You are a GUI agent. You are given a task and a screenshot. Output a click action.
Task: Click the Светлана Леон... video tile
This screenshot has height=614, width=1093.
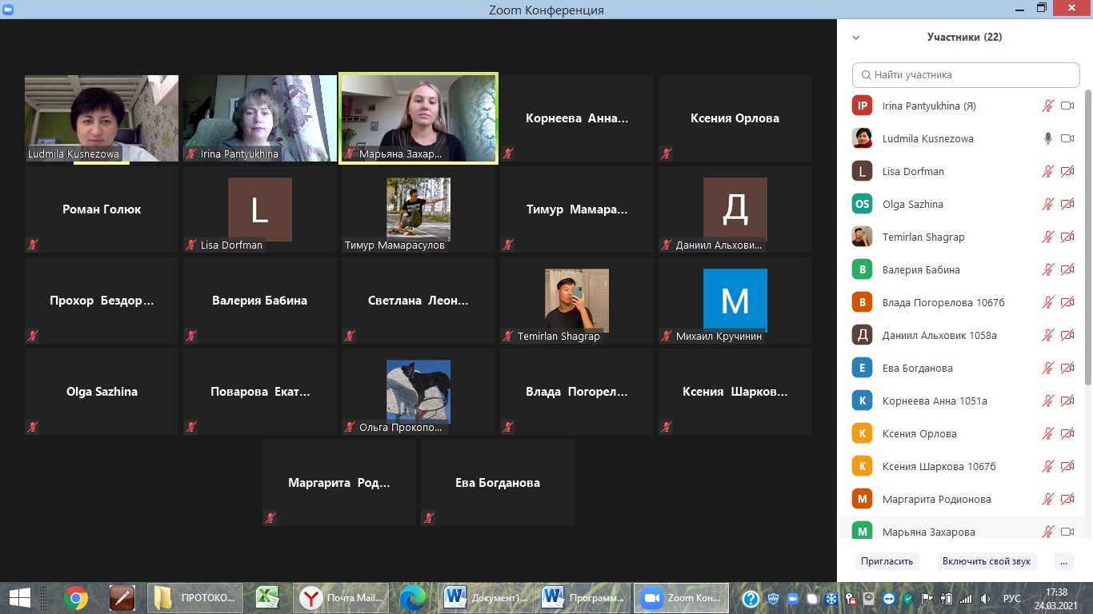(418, 301)
